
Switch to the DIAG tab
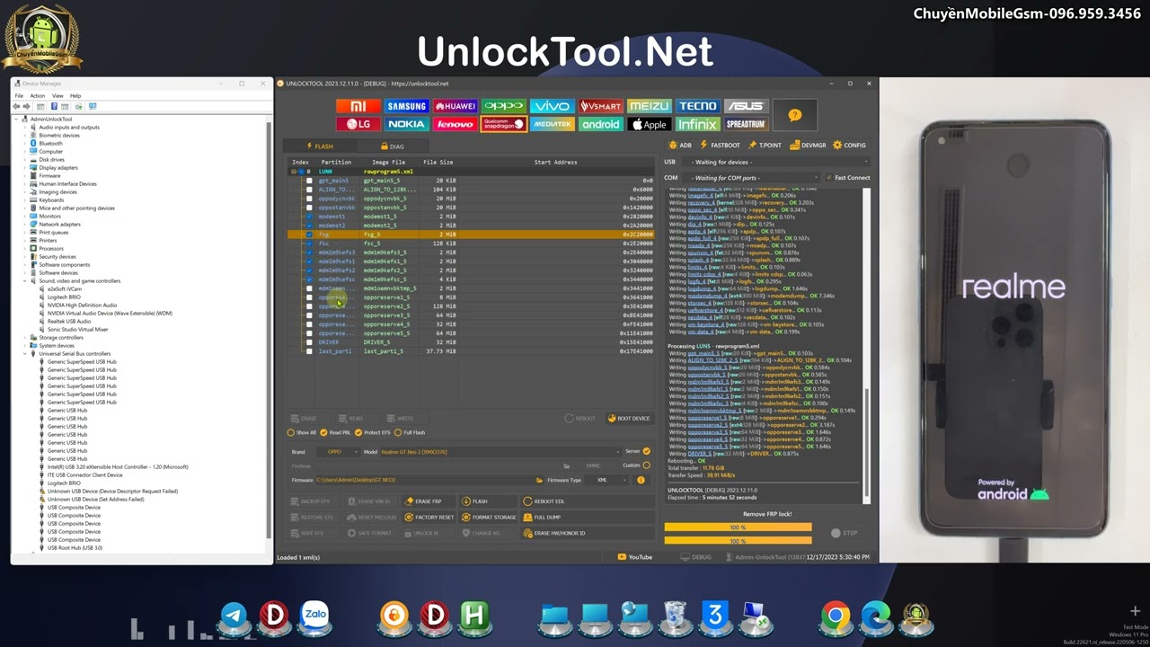coord(393,146)
